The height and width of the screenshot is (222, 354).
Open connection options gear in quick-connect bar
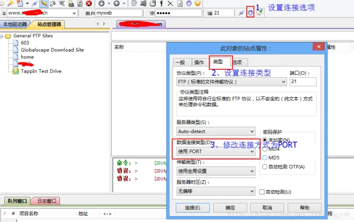pos(250,13)
